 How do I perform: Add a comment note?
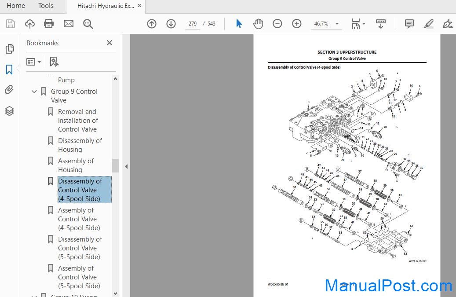[409, 24]
